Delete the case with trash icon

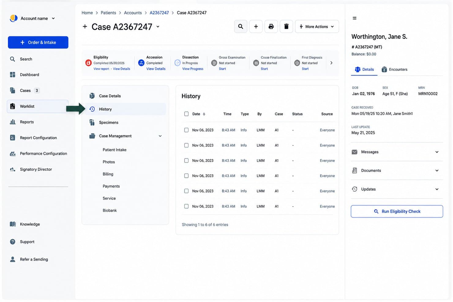[x=286, y=27]
